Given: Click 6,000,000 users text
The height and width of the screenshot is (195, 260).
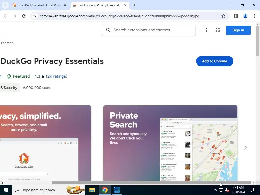Looking at the screenshot, I should click(x=37, y=88).
